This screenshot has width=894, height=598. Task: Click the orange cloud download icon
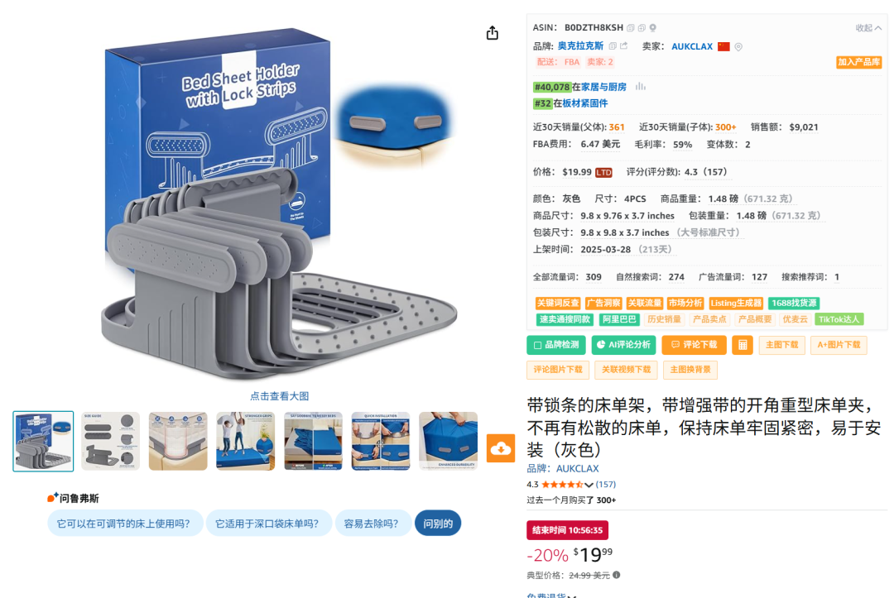click(x=501, y=448)
